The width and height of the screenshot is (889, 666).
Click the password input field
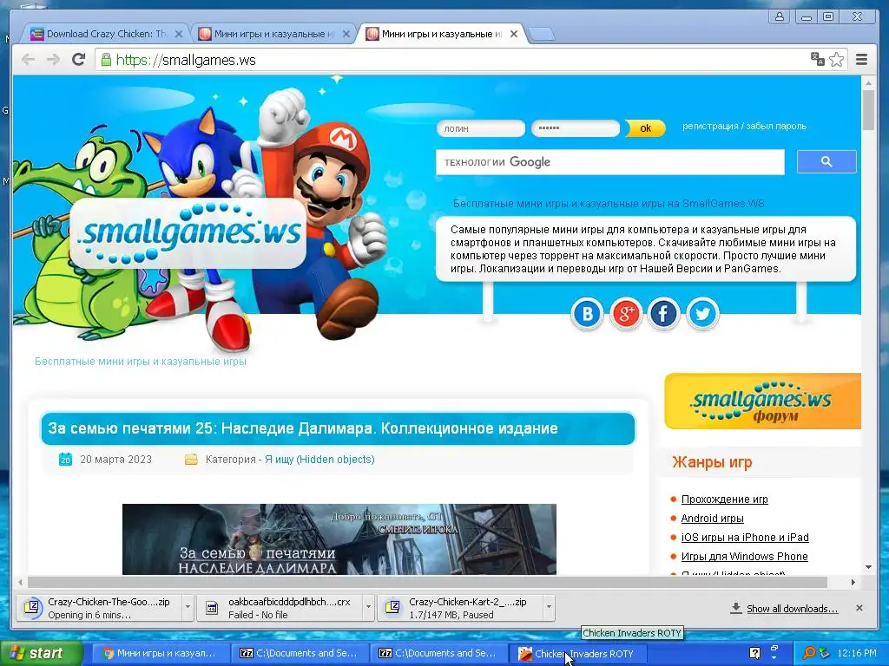576,128
